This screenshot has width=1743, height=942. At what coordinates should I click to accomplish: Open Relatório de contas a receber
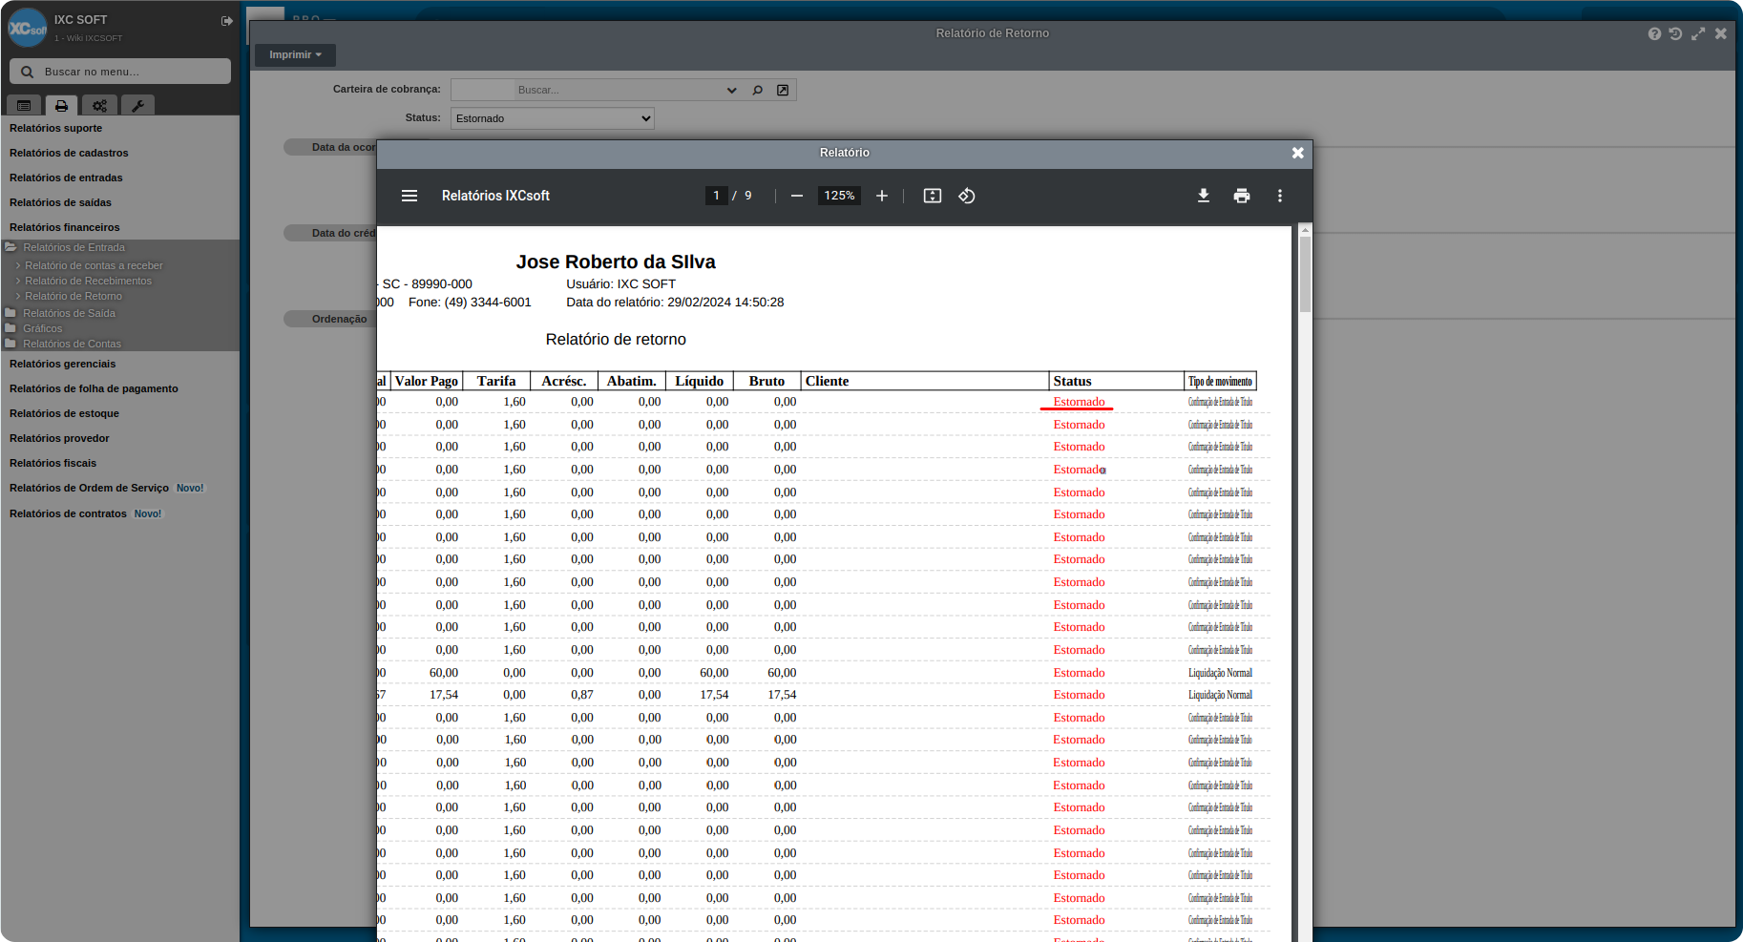click(x=94, y=265)
